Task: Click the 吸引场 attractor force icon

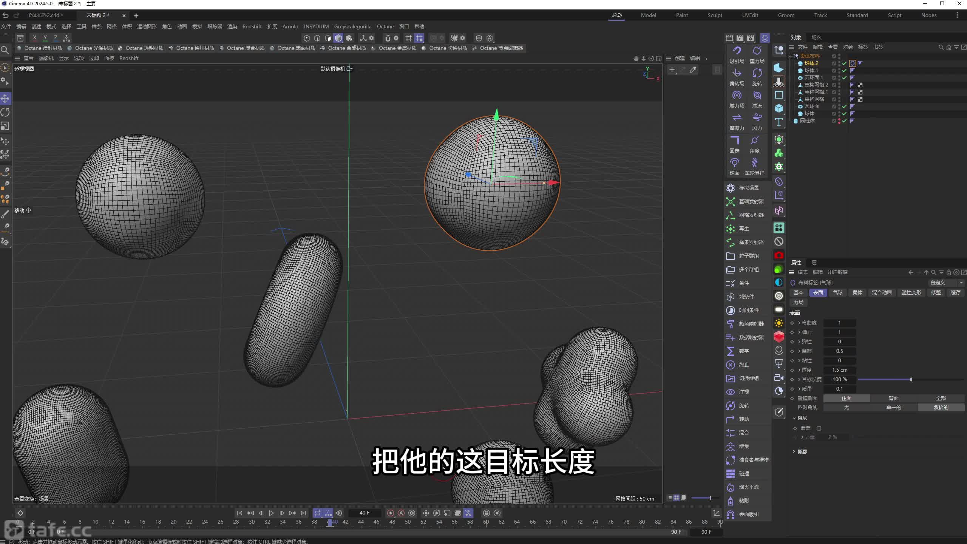Action: point(737,51)
